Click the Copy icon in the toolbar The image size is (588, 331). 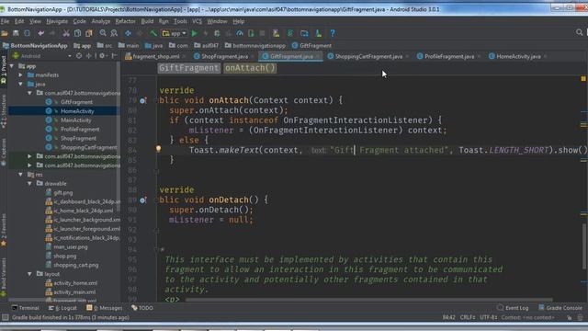pyautogui.click(x=77, y=33)
